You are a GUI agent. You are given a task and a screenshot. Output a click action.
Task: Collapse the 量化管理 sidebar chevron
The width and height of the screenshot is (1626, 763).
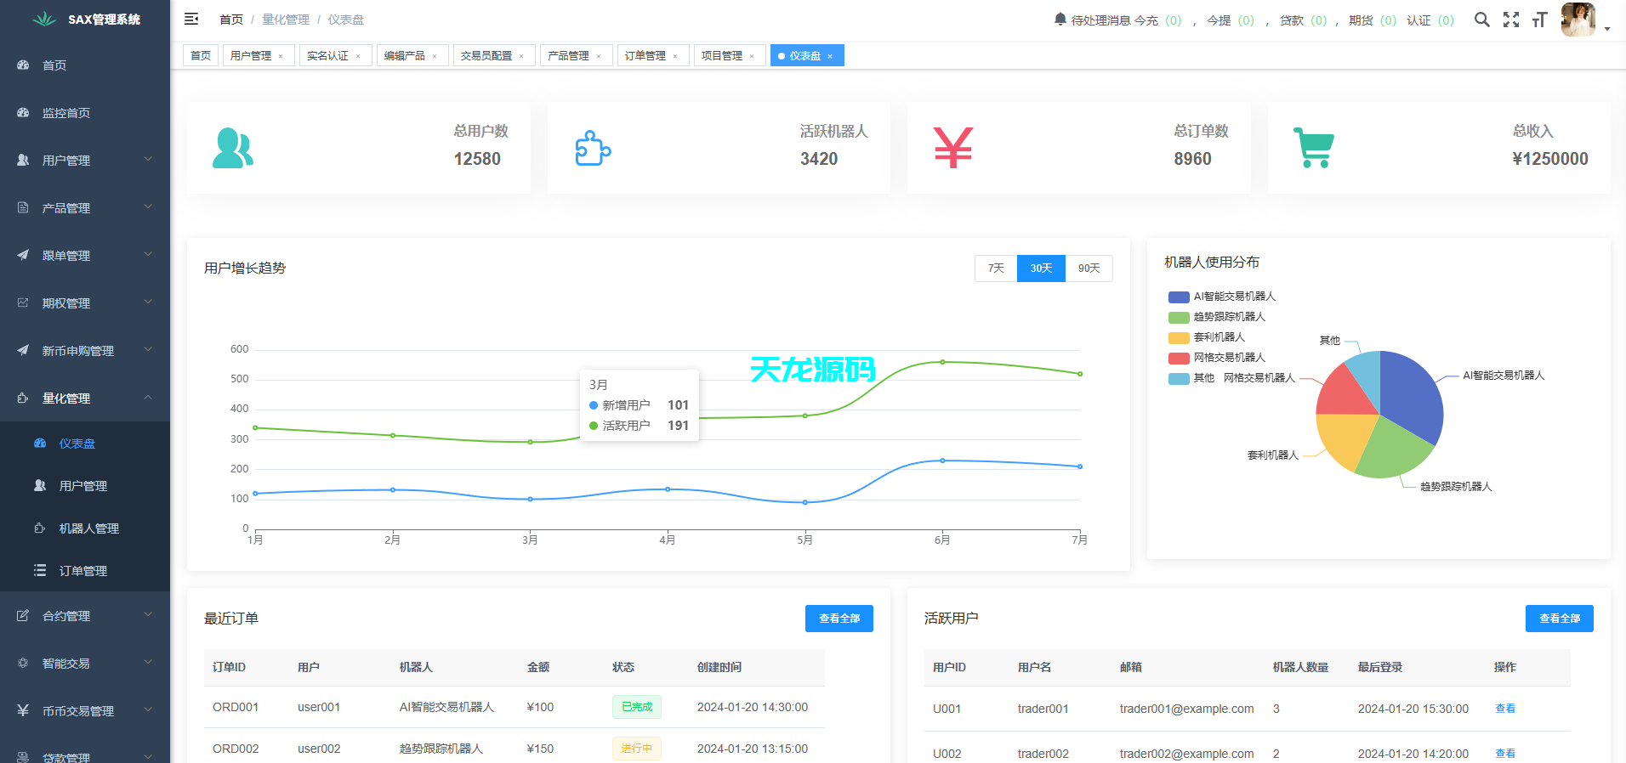pos(148,397)
